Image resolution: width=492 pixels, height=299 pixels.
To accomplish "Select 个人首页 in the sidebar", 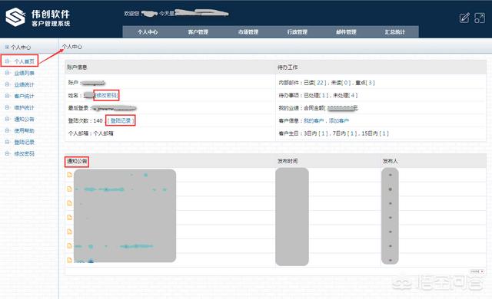I will (24, 61).
